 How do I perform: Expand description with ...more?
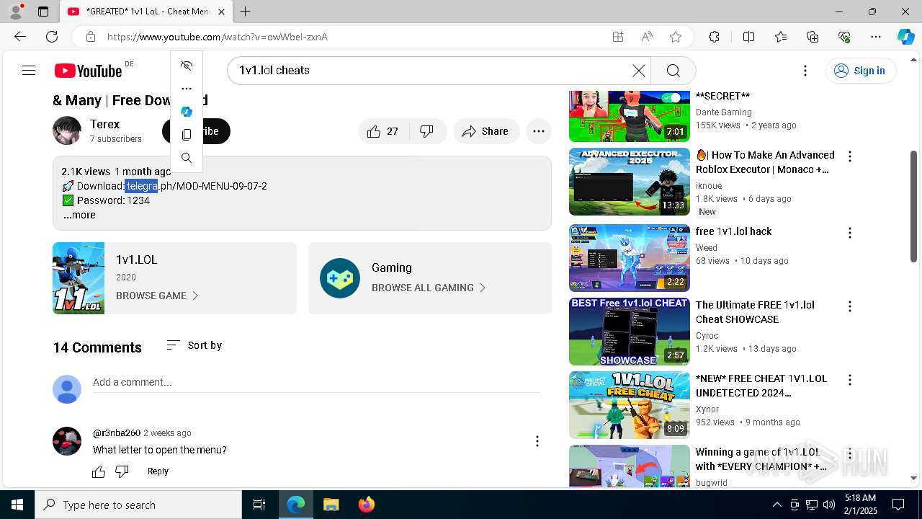79,215
